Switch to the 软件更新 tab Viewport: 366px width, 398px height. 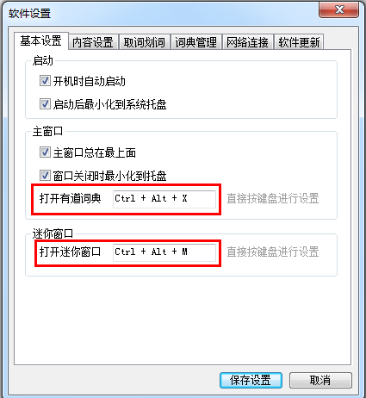299,42
